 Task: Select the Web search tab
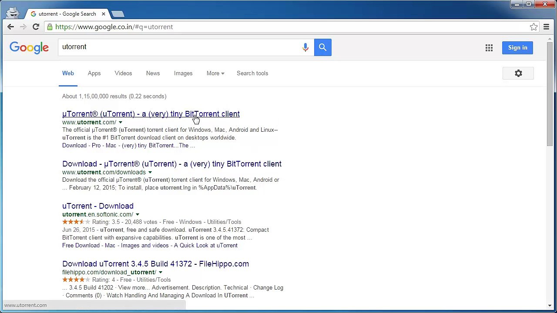(68, 73)
